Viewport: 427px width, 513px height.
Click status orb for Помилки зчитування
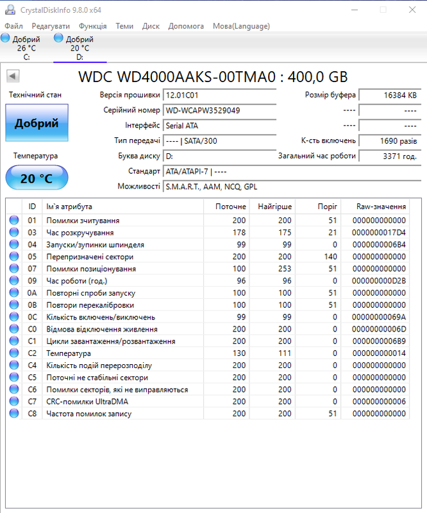point(14,220)
